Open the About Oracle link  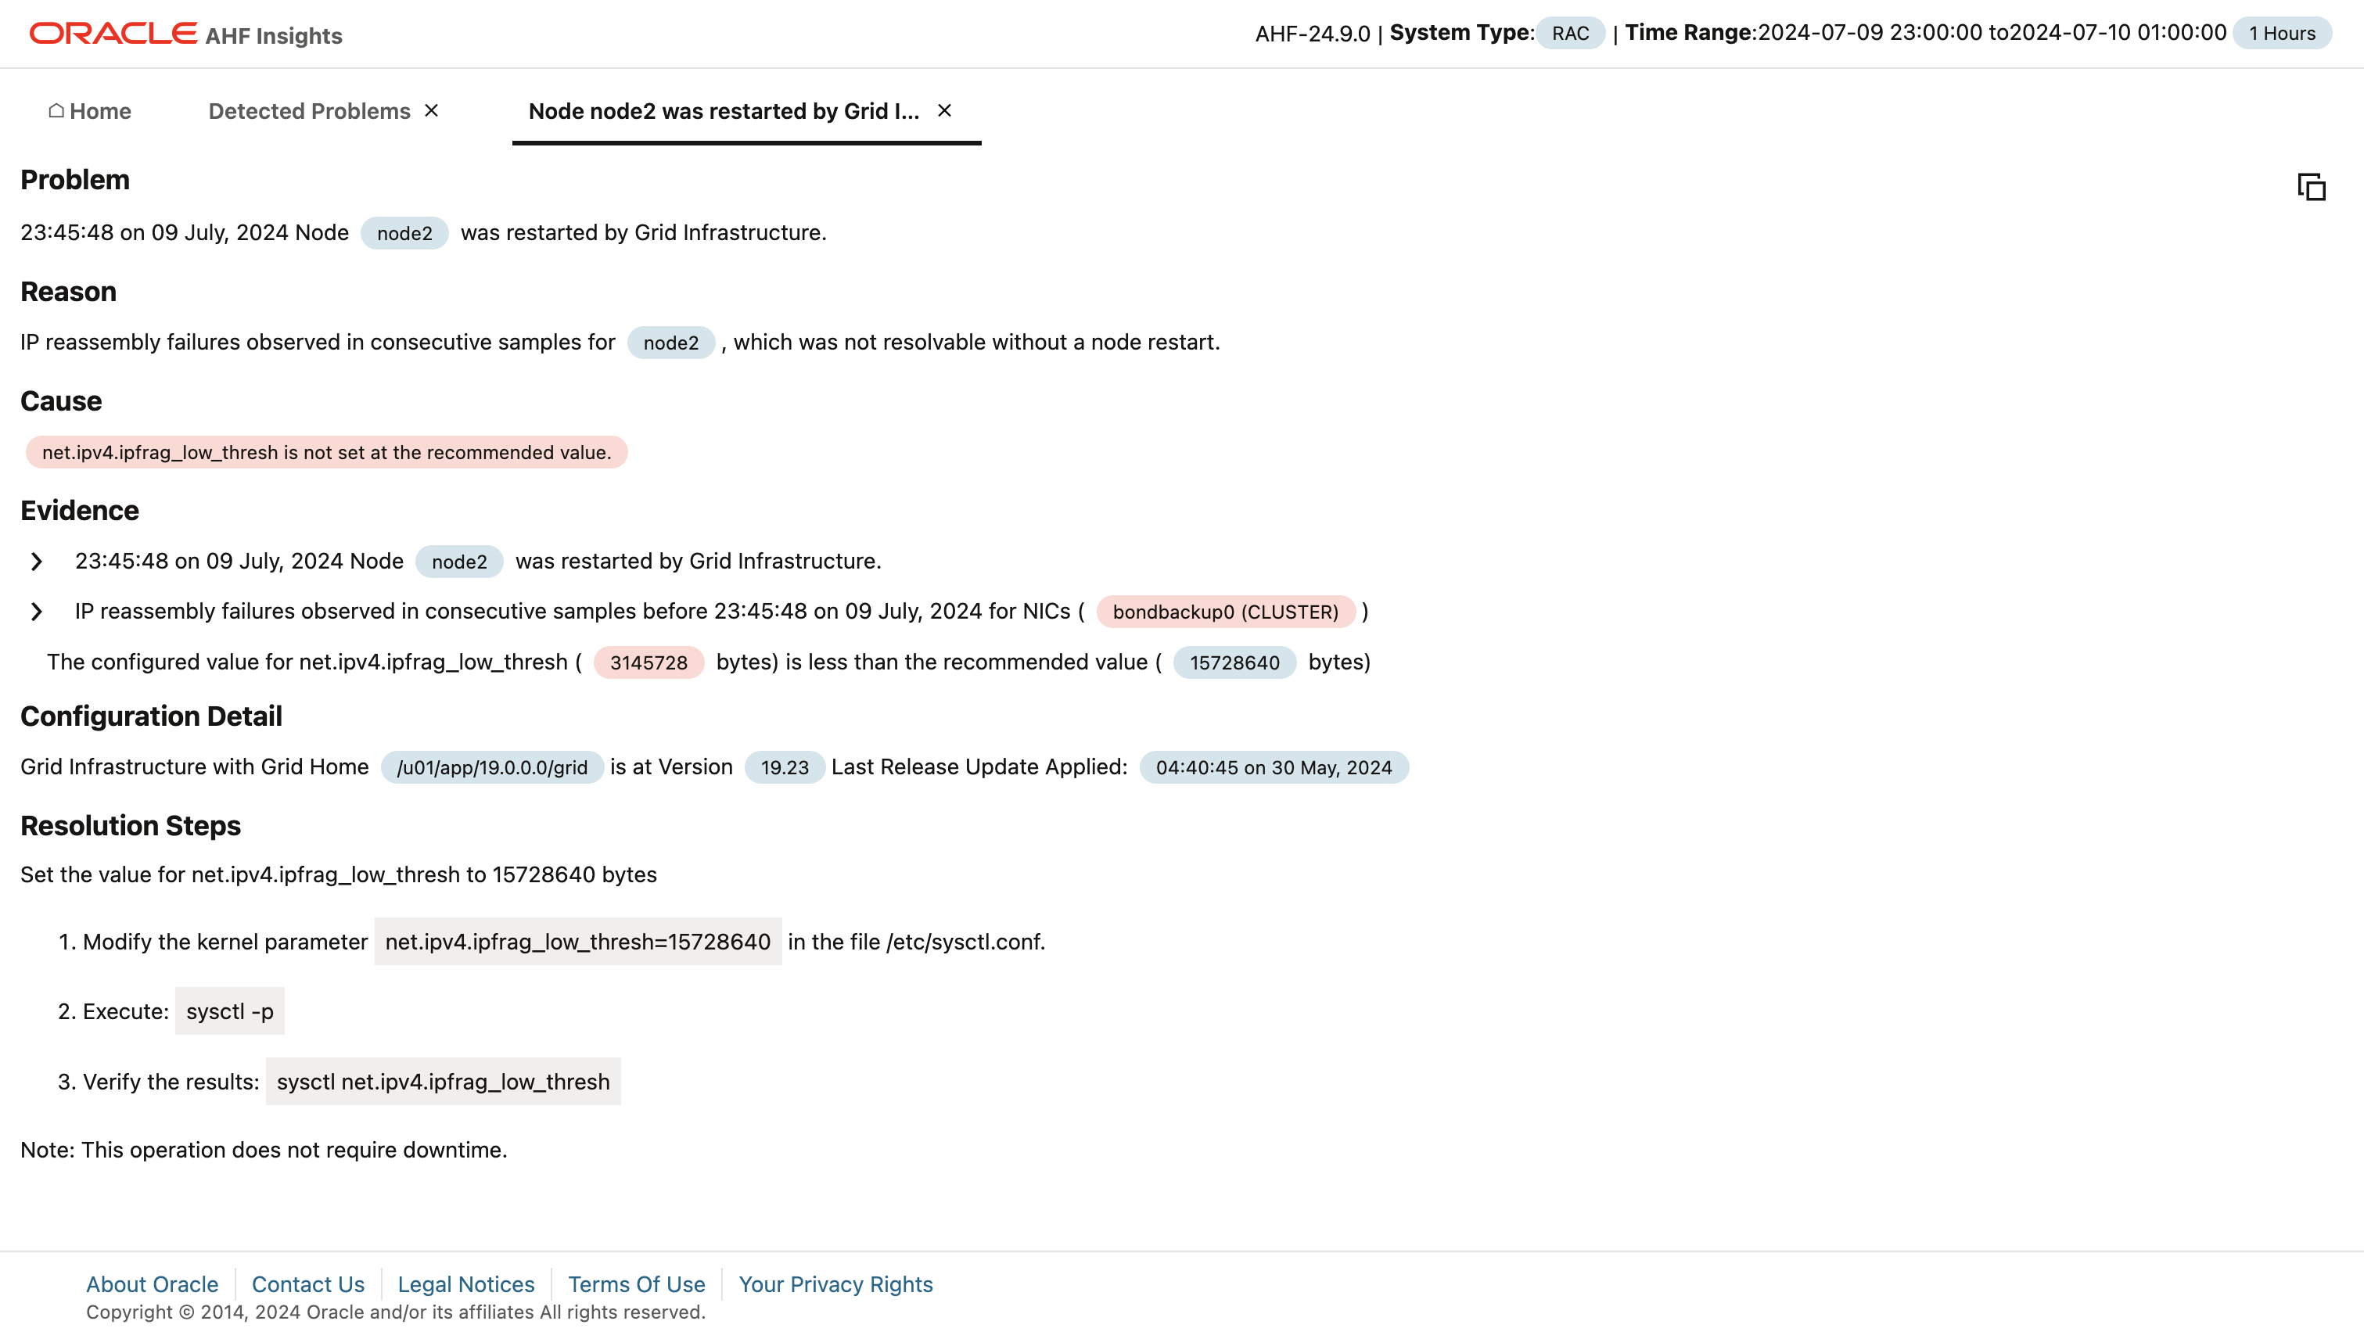(x=152, y=1283)
